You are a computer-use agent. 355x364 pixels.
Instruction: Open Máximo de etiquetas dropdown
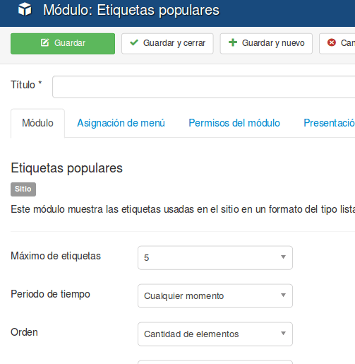coord(215,258)
